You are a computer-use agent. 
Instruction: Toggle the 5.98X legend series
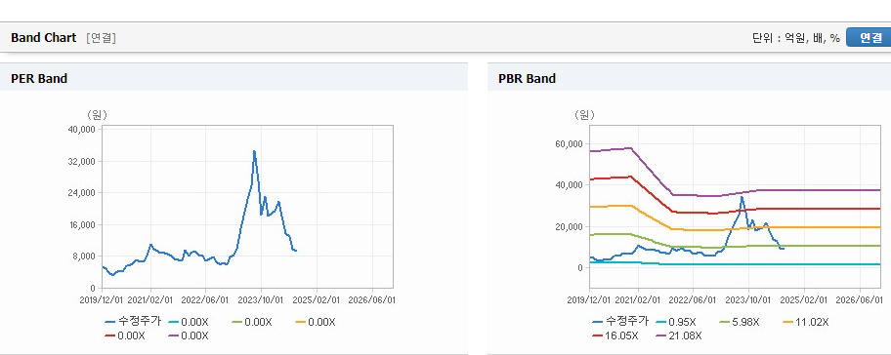point(740,322)
